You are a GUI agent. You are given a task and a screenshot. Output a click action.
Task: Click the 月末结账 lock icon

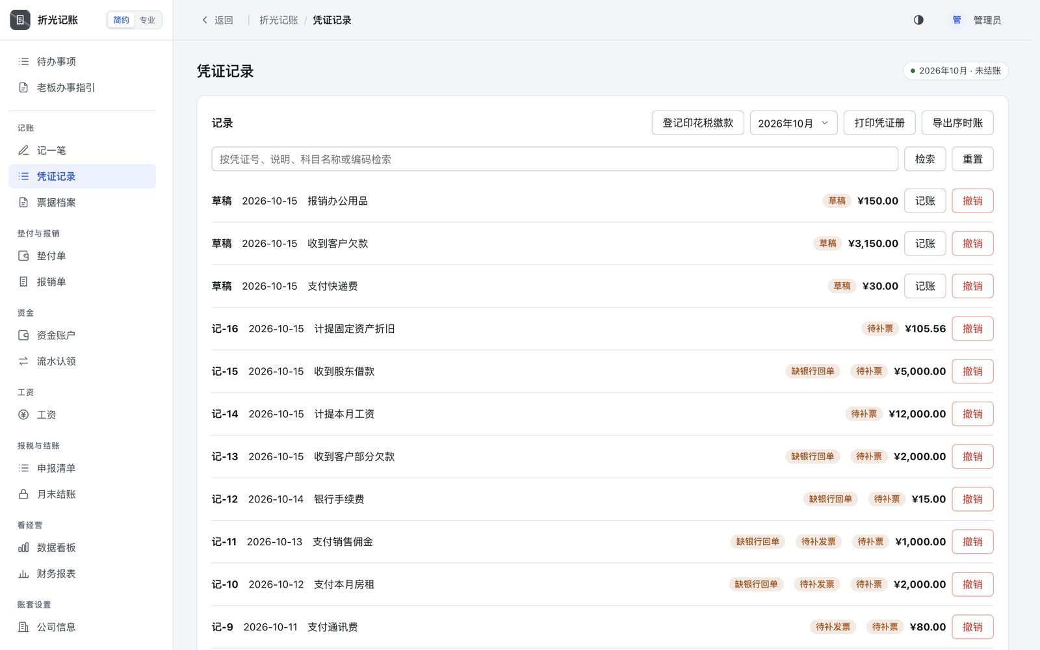tap(23, 494)
